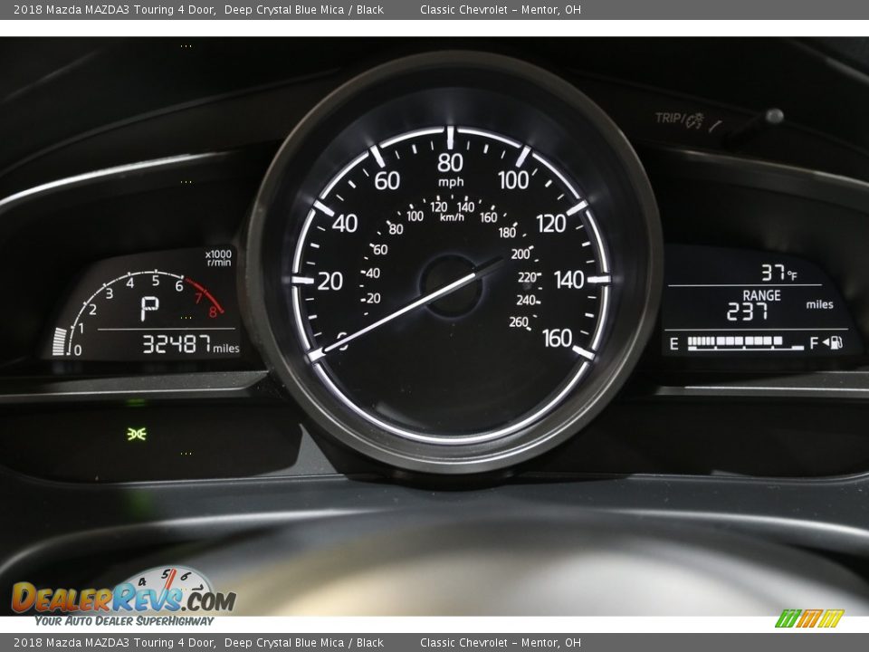Screen dimensions: 869x652
Task: Click the red 8 on the tachometer
Action: tap(213, 312)
